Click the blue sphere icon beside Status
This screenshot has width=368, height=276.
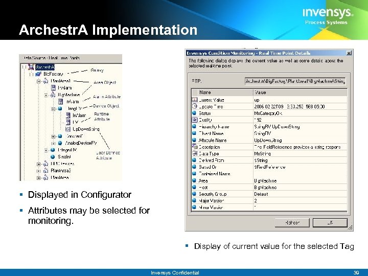[x=194, y=113]
